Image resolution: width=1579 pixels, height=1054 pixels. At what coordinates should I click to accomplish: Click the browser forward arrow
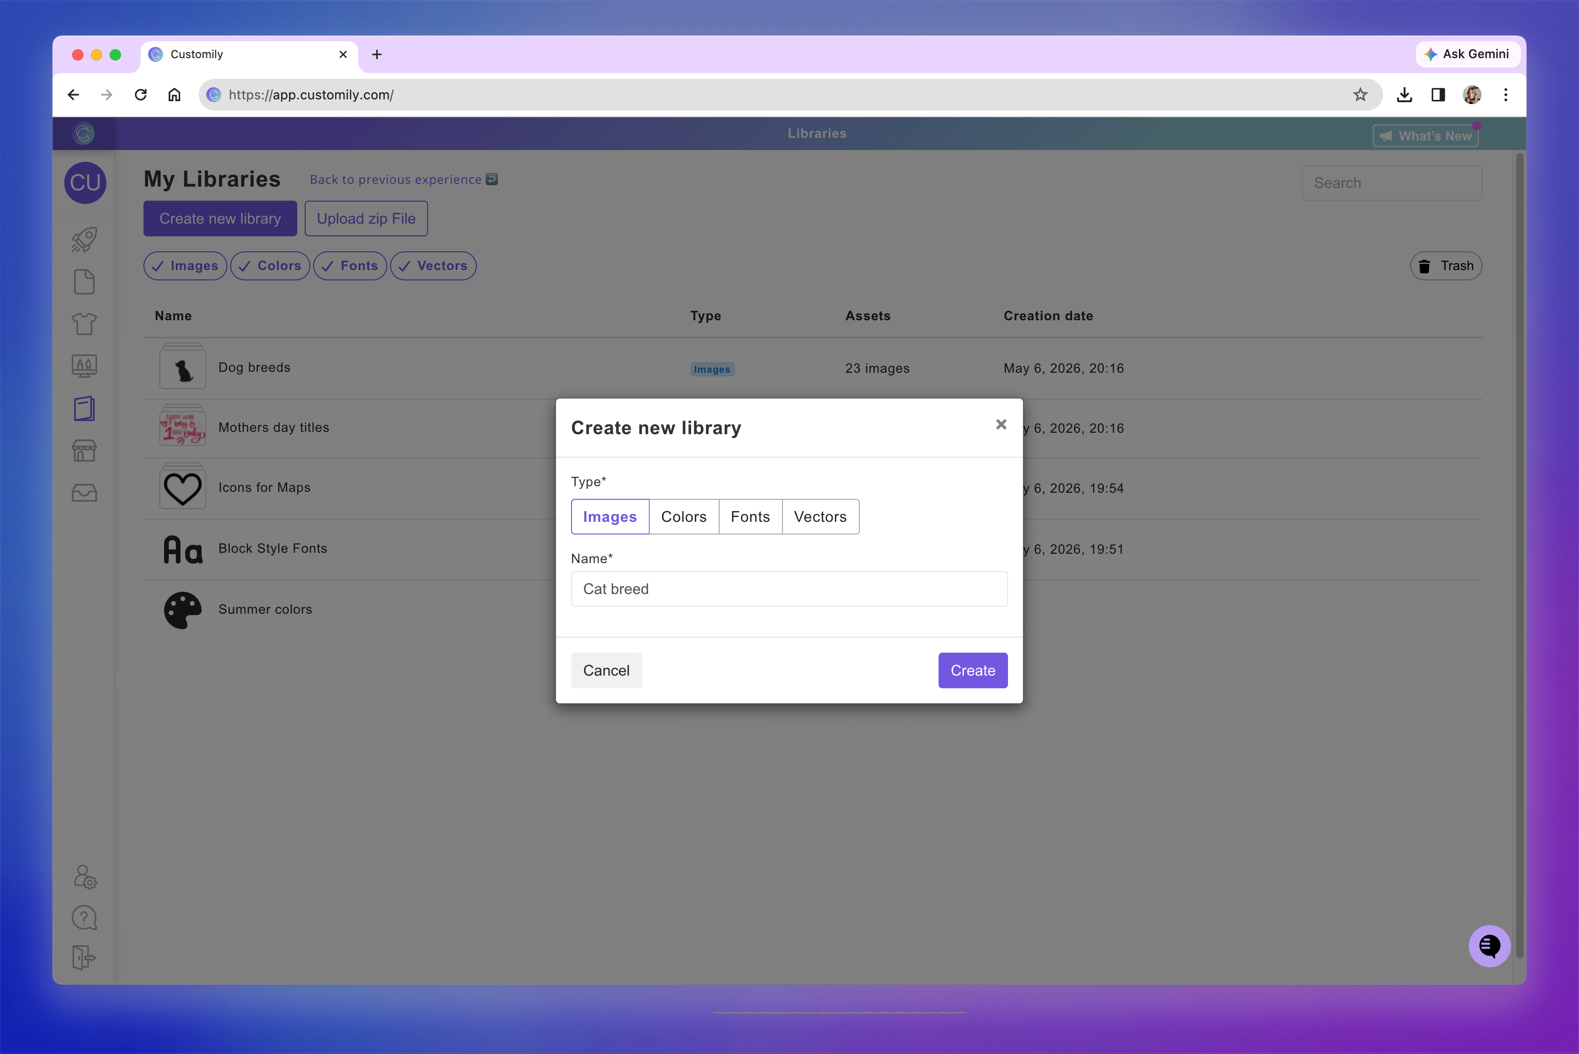pyautogui.click(x=107, y=95)
